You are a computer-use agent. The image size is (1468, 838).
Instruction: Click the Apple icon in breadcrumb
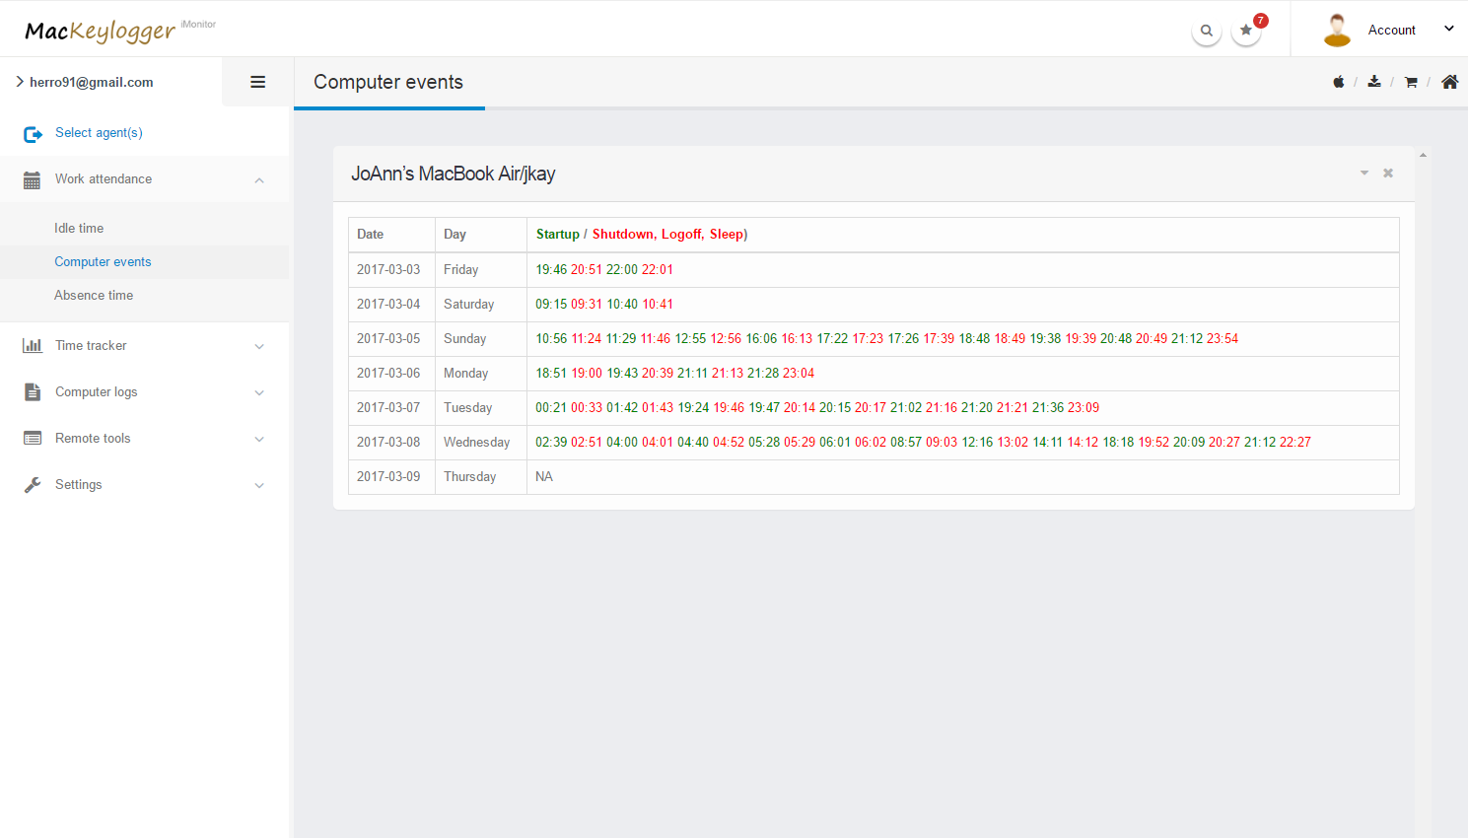pyautogui.click(x=1339, y=82)
